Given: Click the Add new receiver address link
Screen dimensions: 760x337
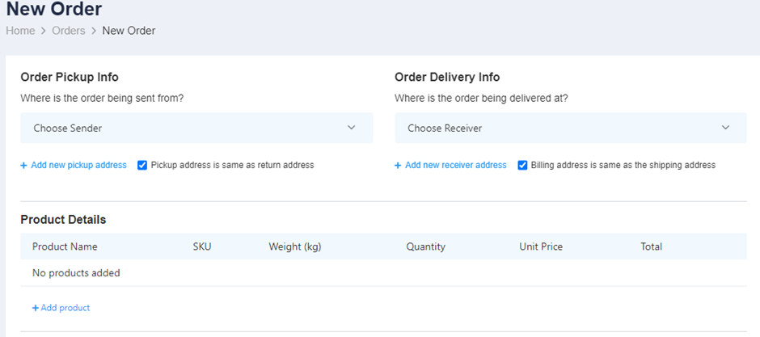Looking at the screenshot, I should [456, 165].
